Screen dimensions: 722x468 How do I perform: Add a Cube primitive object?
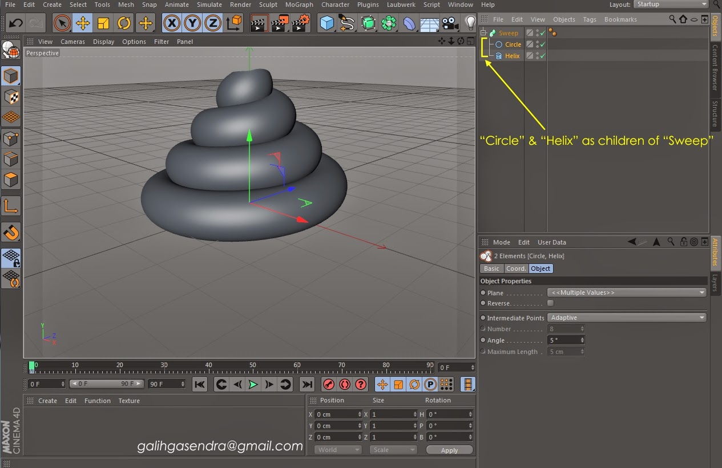coord(327,23)
